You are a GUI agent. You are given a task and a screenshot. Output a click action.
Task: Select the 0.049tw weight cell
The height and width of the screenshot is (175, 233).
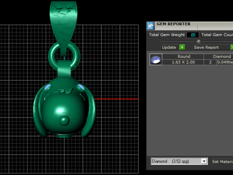pyautogui.click(x=225, y=62)
